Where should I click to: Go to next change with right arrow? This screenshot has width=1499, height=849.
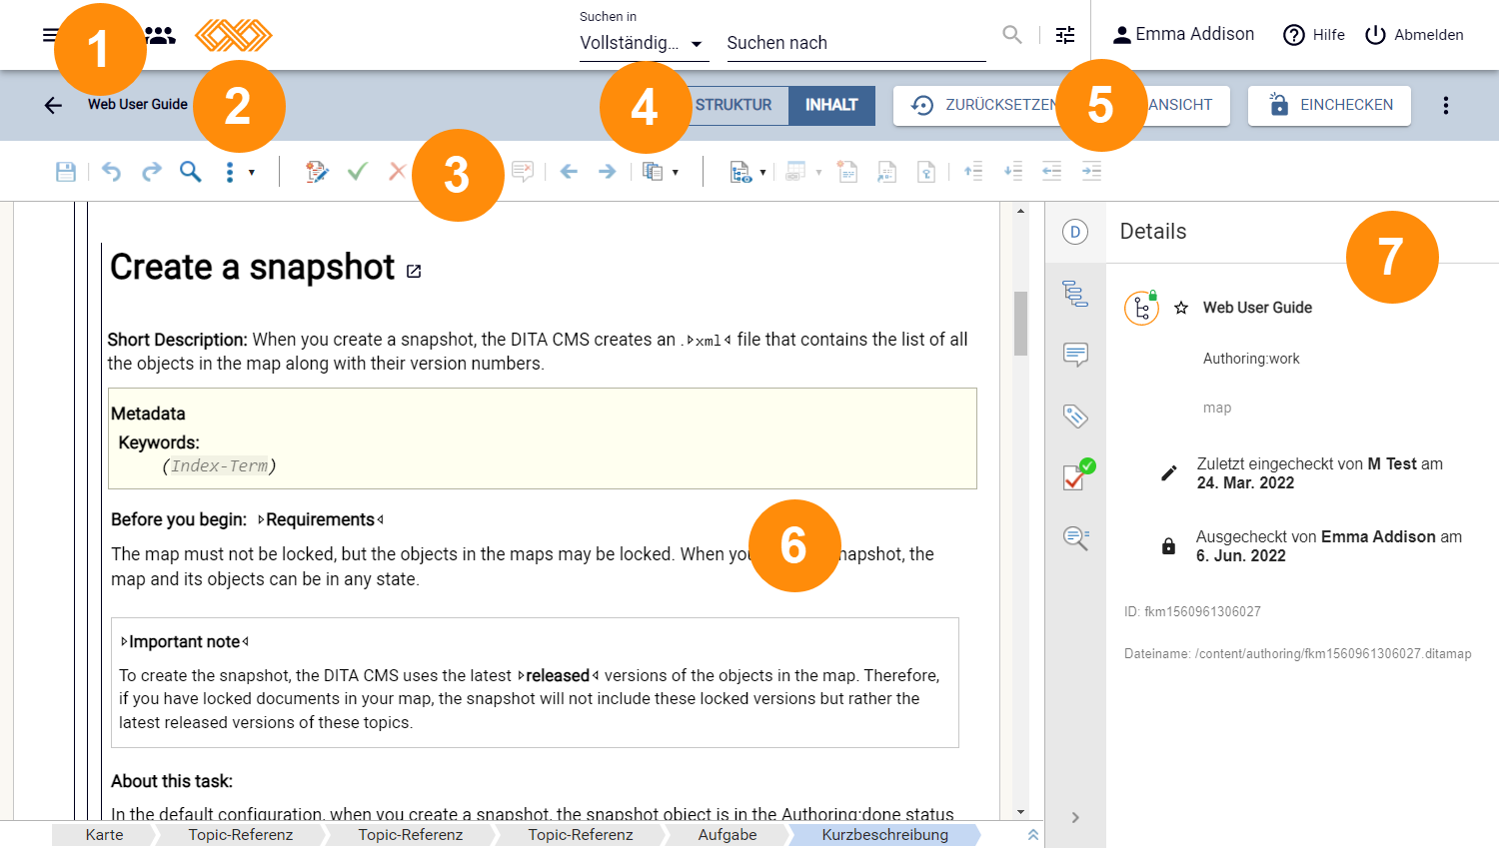click(607, 172)
